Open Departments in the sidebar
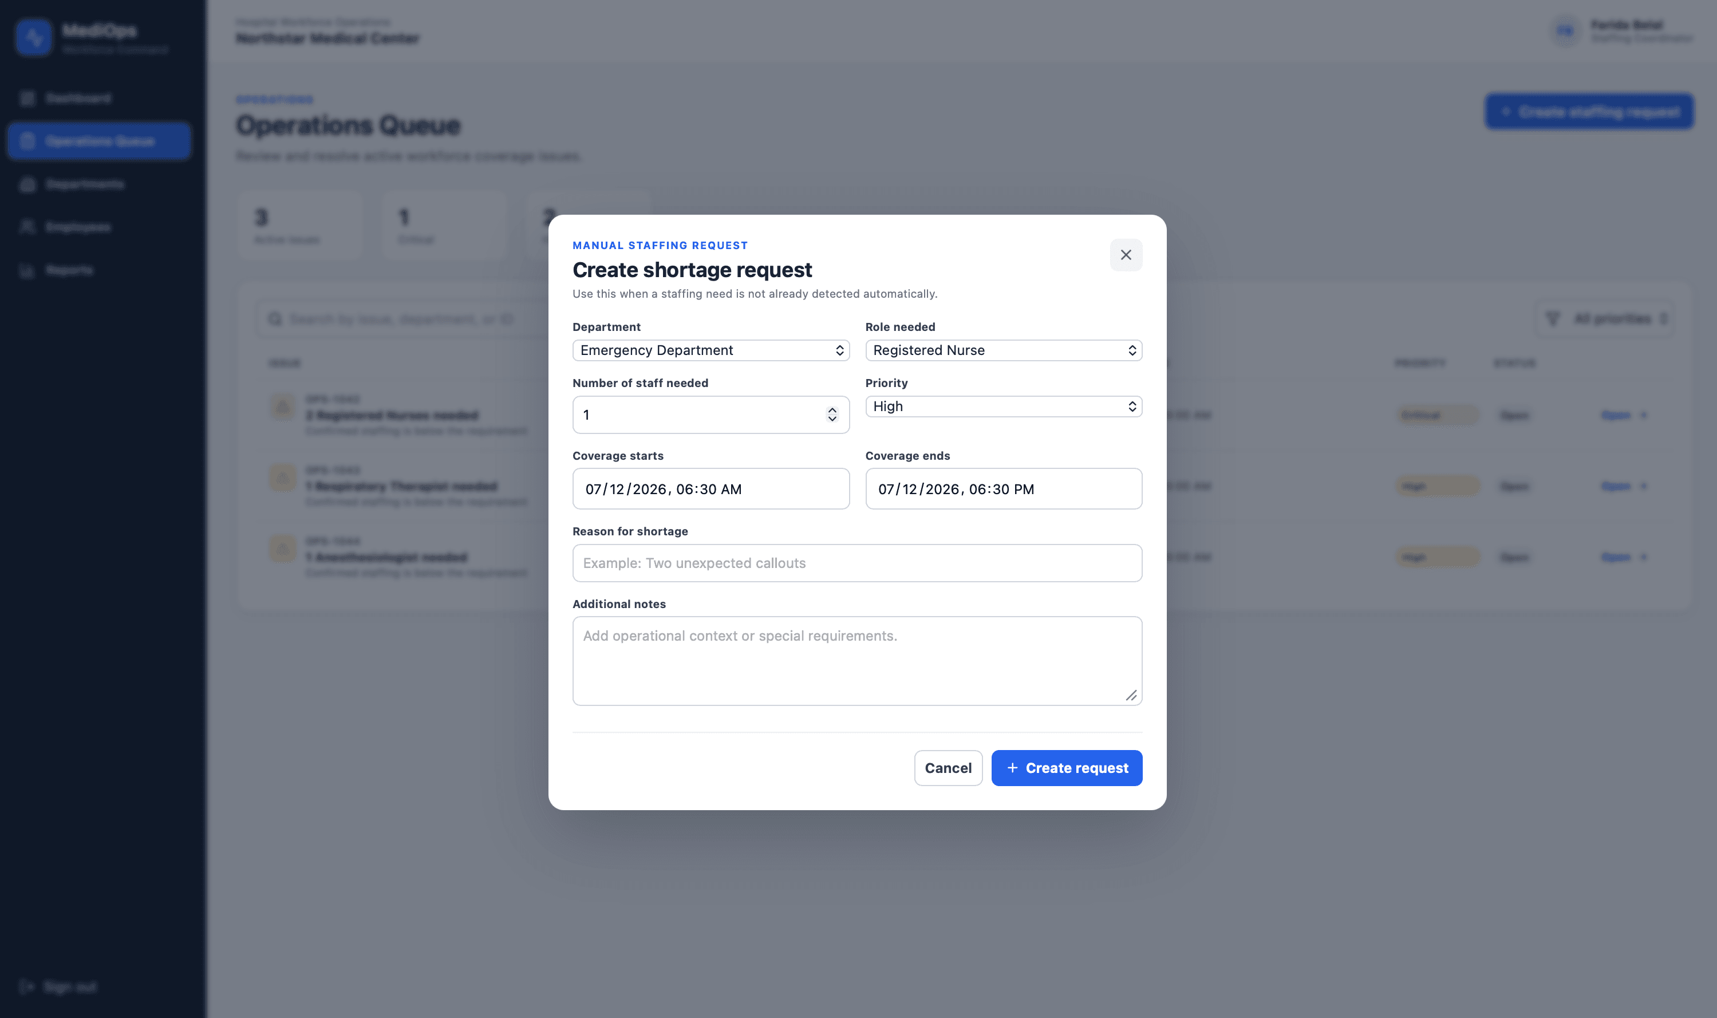The width and height of the screenshot is (1717, 1018). click(100, 184)
